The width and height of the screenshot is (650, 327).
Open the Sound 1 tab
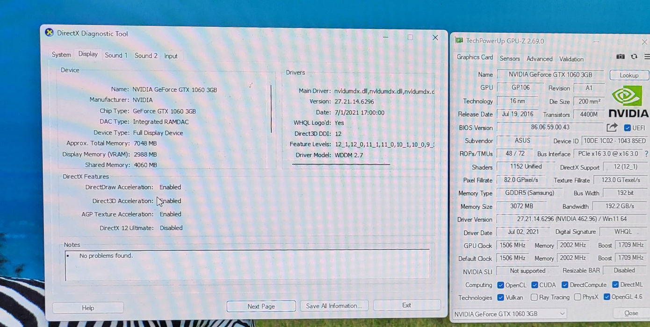[116, 55]
